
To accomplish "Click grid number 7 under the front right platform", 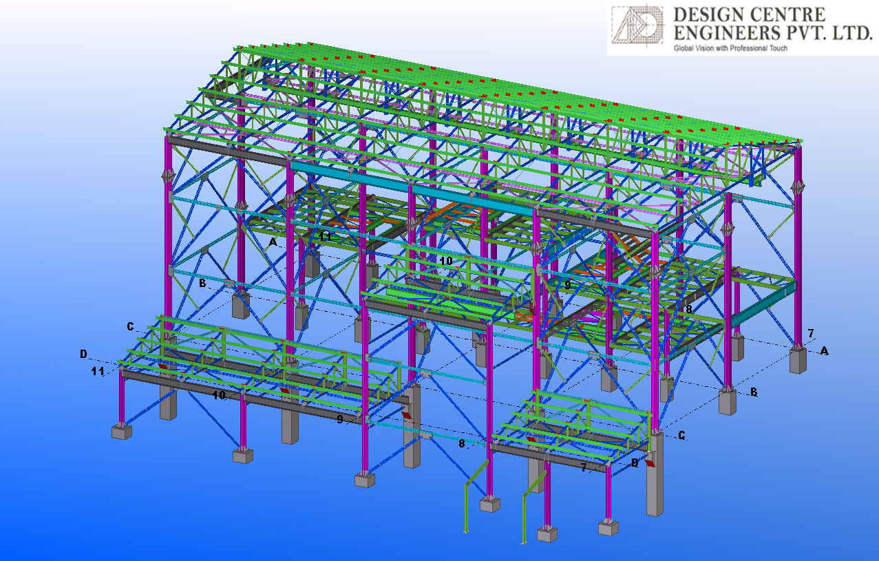I will [x=583, y=468].
